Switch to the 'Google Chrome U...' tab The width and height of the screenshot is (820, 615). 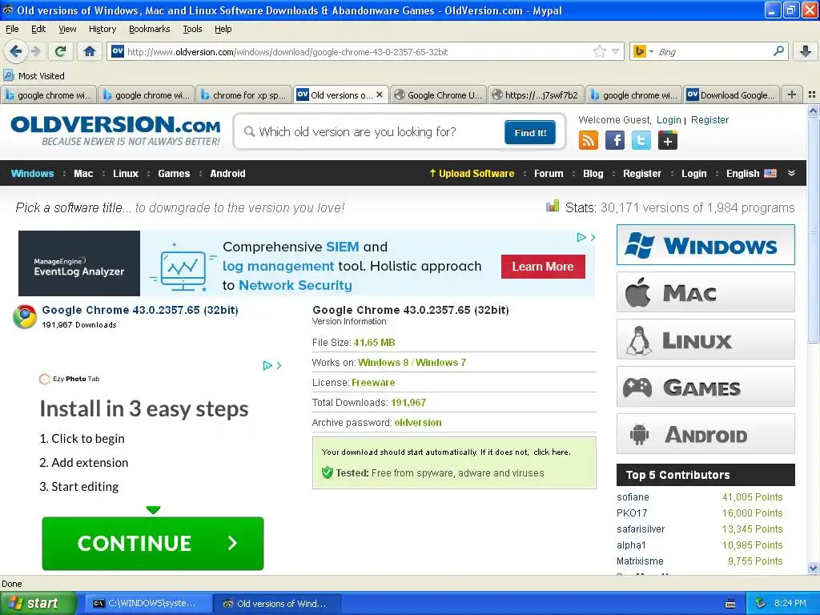pyautogui.click(x=438, y=94)
